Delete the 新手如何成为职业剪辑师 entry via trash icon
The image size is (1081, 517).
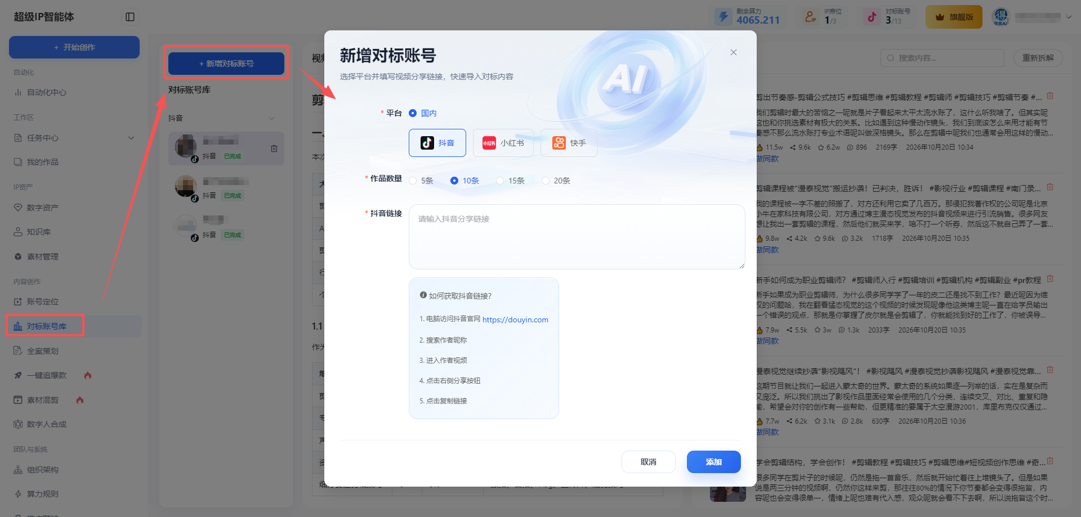pyautogui.click(x=1050, y=279)
